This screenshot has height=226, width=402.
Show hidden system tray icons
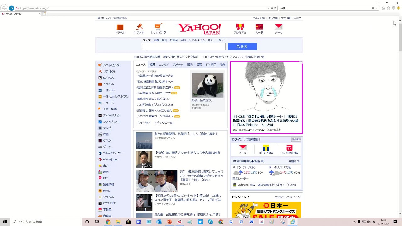click(354, 222)
